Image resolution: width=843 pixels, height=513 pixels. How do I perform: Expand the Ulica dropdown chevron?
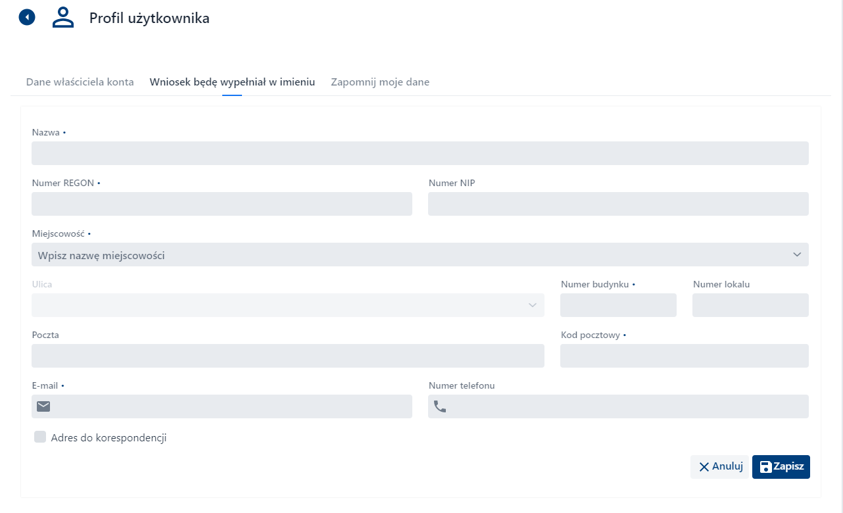533,305
